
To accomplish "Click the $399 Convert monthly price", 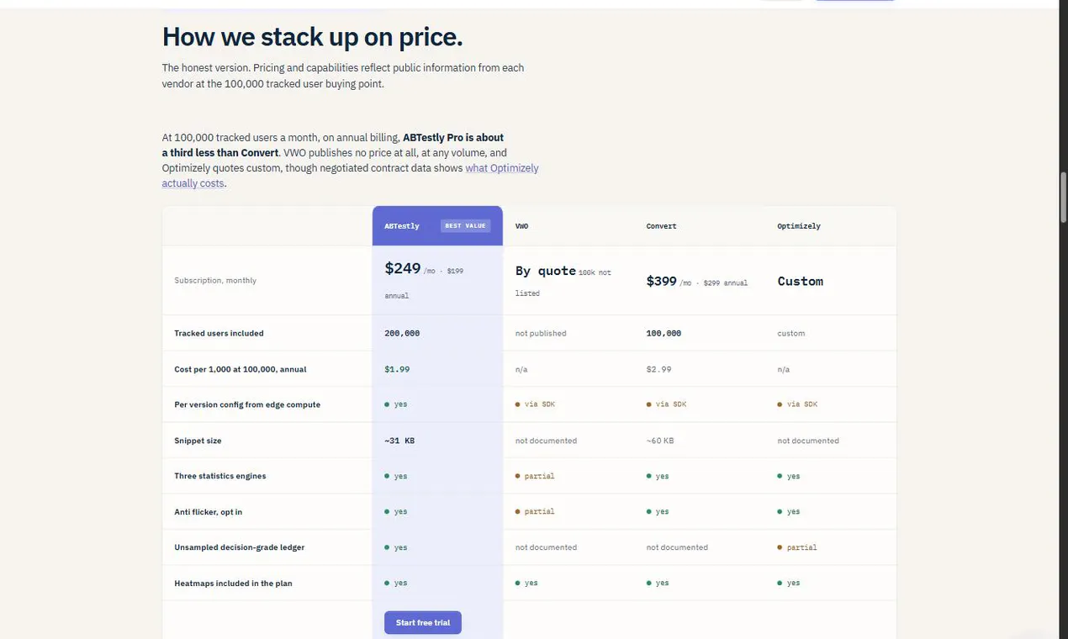I will tap(661, 281).
